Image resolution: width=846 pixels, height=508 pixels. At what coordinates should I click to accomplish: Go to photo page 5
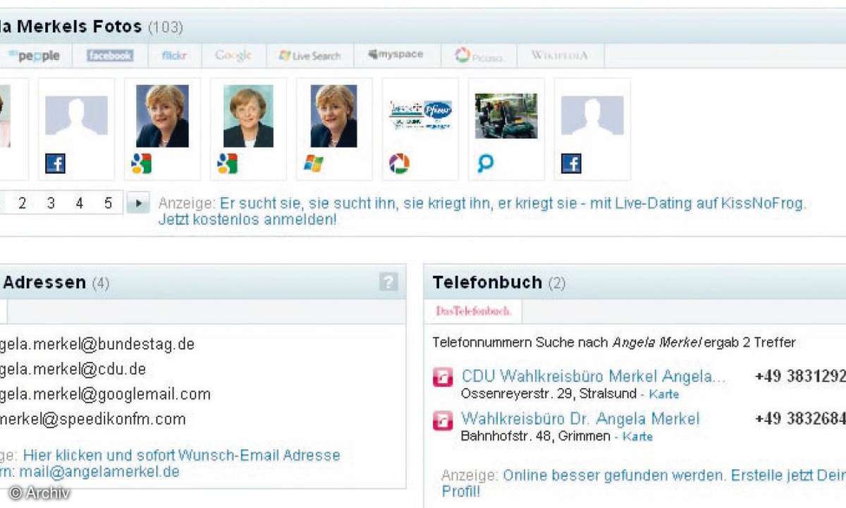click(x=108, y=203)
